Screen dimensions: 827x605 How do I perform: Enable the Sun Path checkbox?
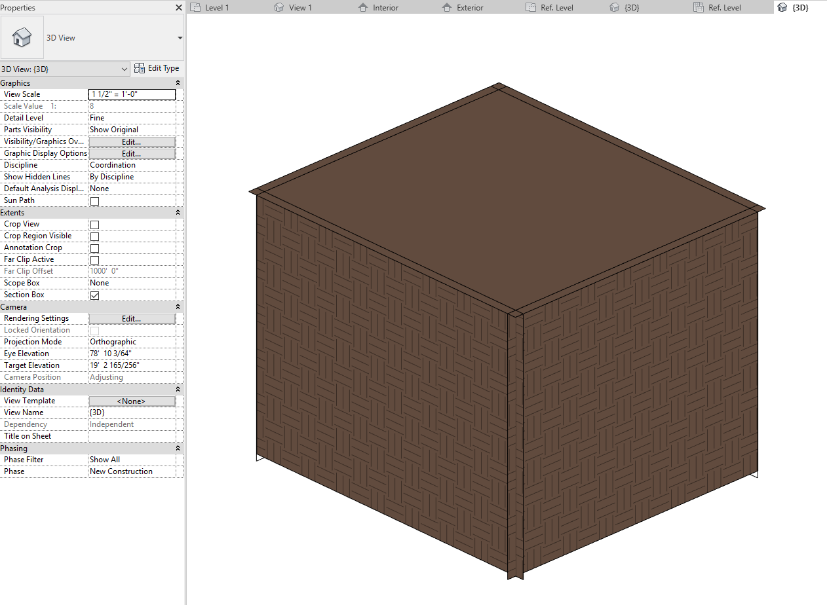94,201
